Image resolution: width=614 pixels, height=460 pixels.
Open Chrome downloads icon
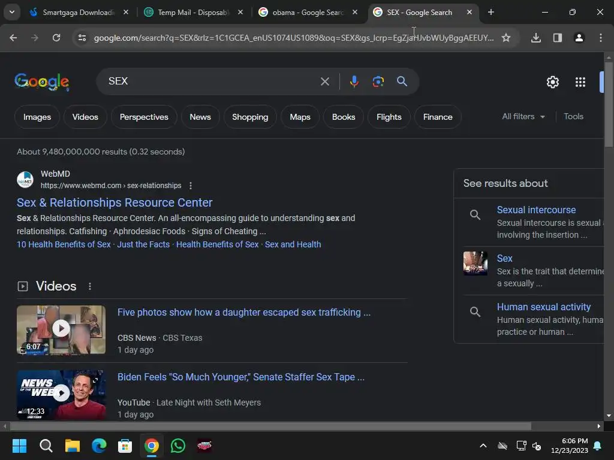coord(536,38)
